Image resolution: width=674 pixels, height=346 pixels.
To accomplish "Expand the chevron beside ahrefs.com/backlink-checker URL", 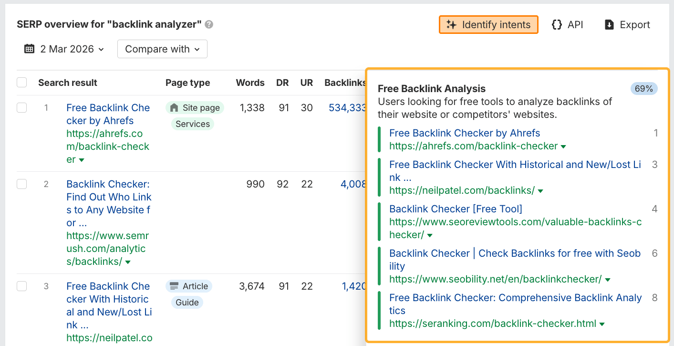I will [x=564, y=147].
